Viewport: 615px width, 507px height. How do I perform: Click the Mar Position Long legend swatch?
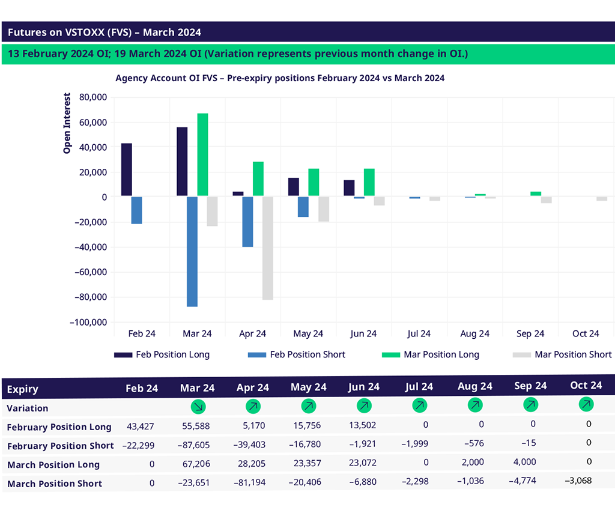click(x=390, y=355)
